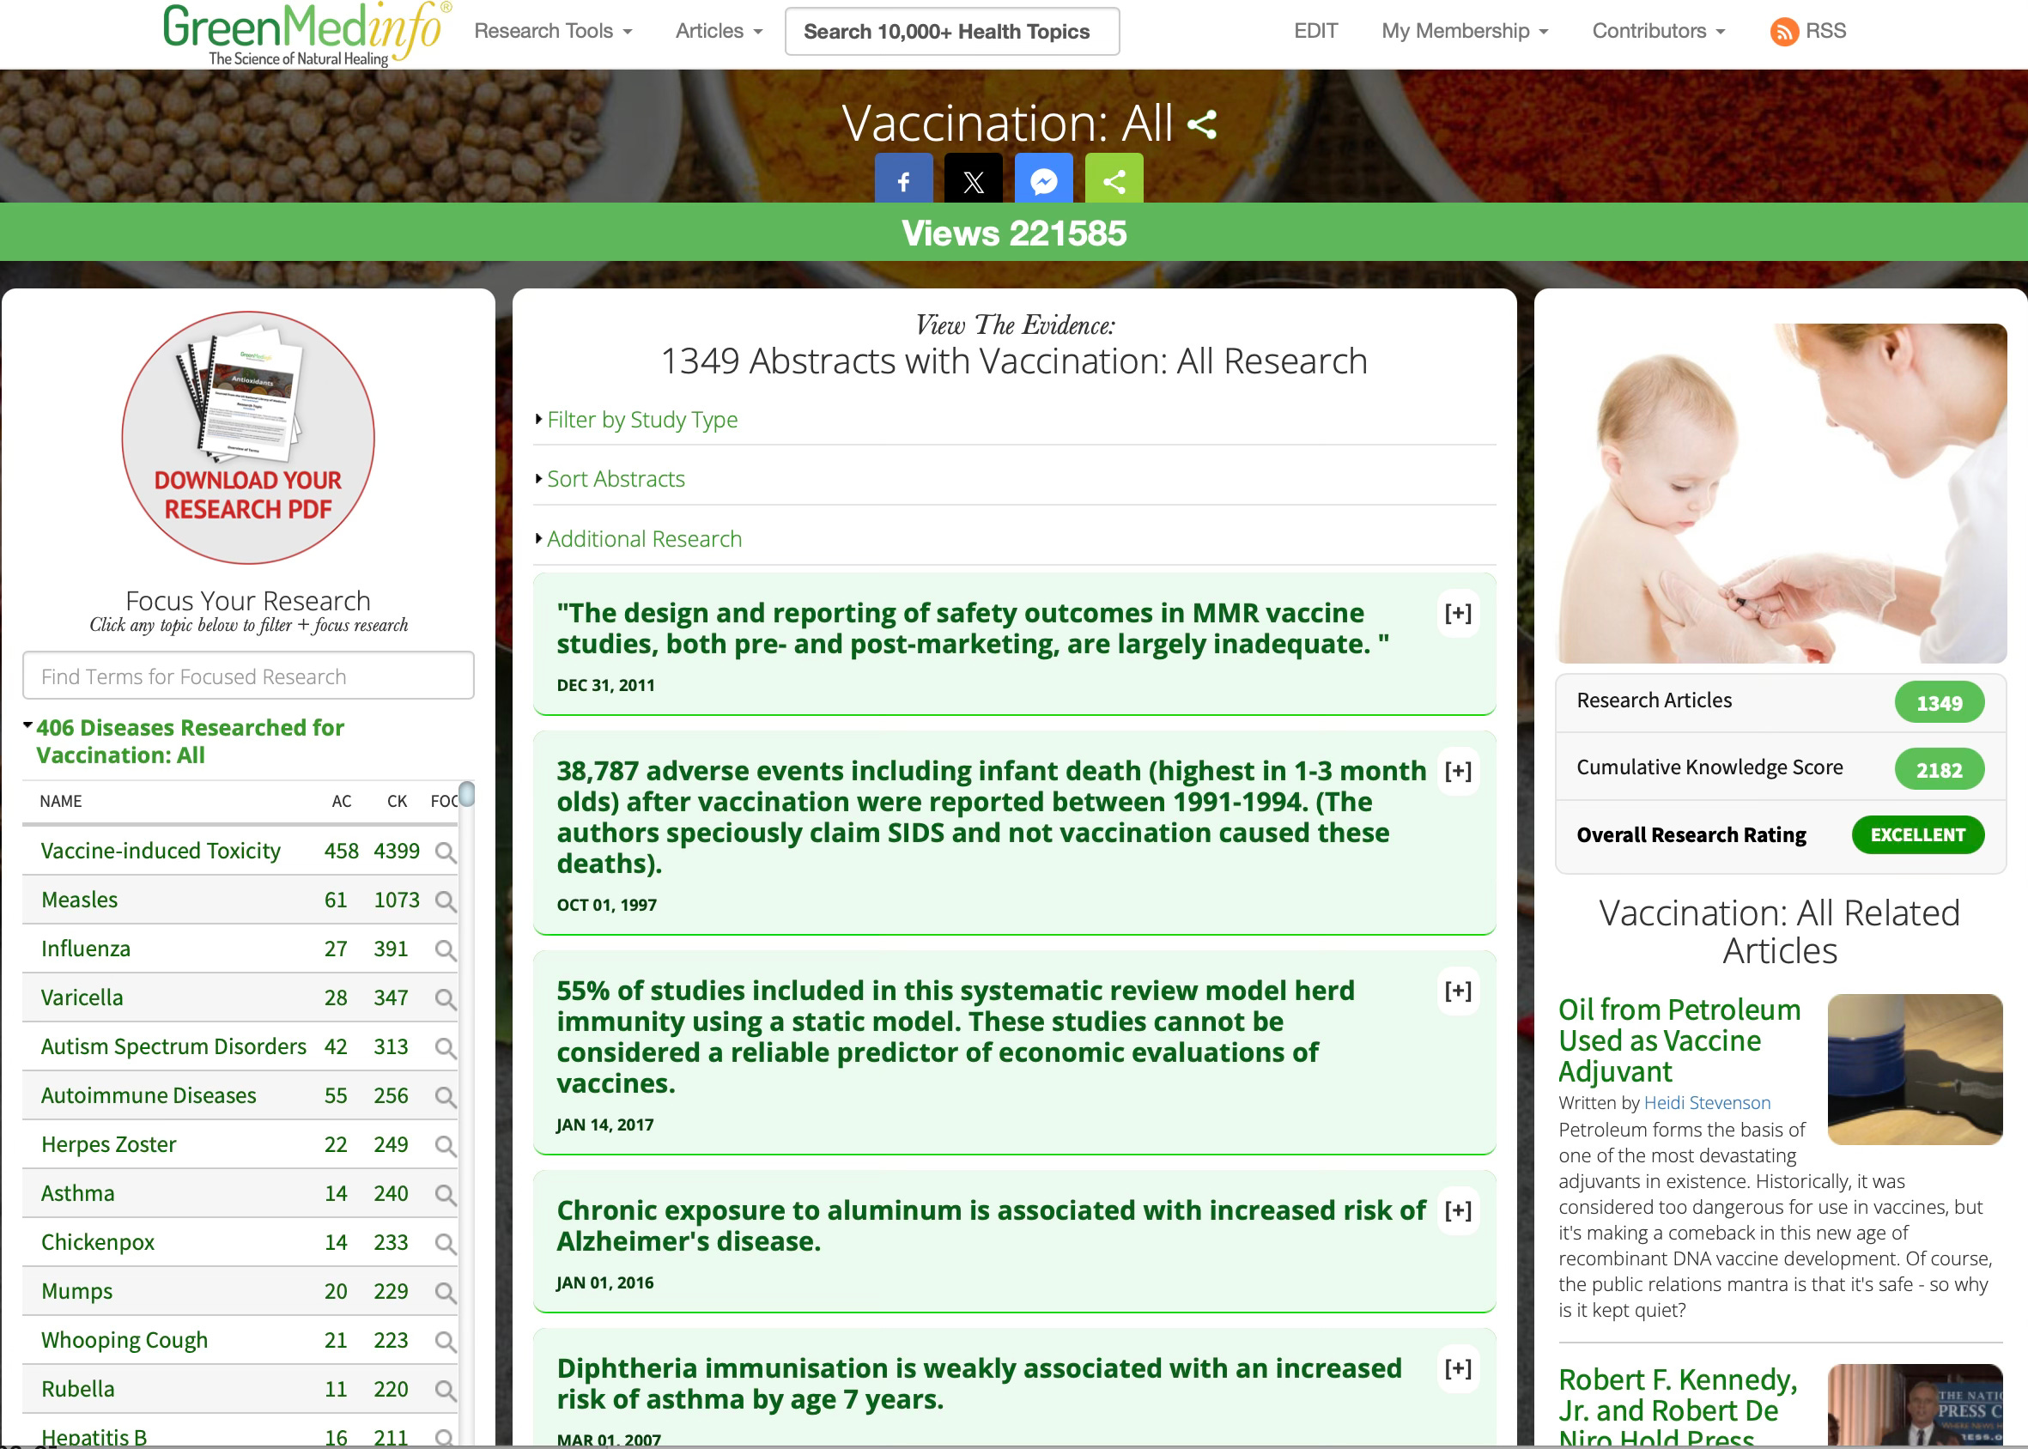Toggle [+] on aluminum Alzheimer's abstract
This screenshot has width=2028, height=1449.
1457,1210
